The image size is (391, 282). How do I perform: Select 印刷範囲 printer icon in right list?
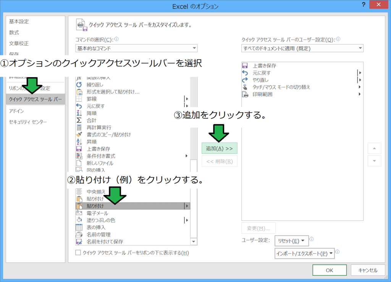coord(245,94)
